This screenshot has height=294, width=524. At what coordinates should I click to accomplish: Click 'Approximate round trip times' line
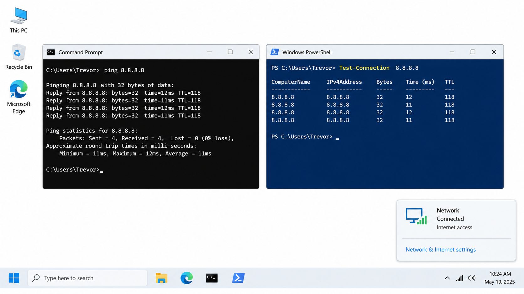(121, 146)
